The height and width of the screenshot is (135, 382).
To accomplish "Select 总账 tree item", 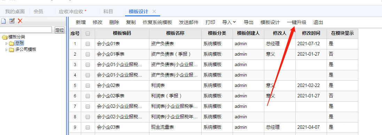I will 19,43.
